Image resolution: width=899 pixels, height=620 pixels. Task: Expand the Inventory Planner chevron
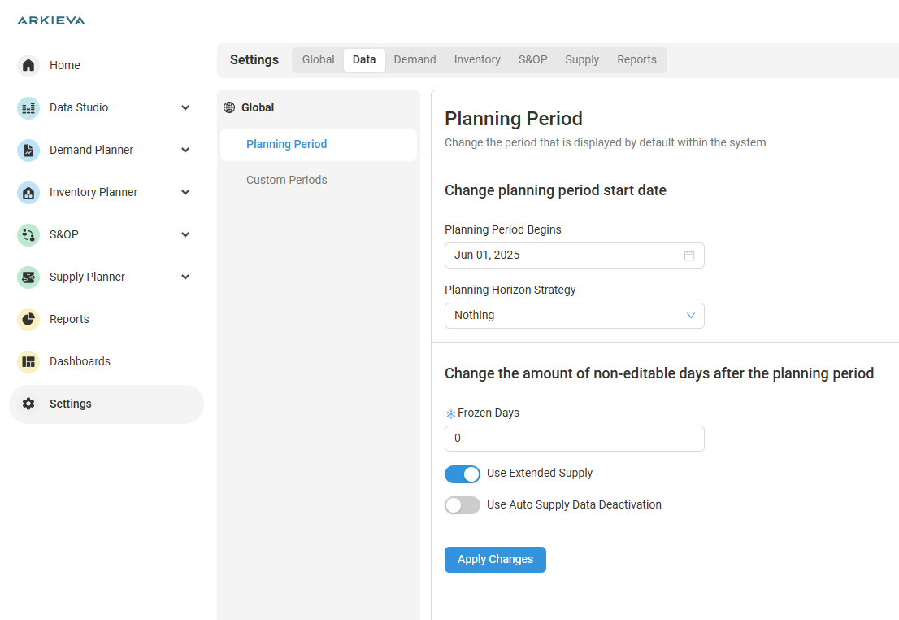point(185,192)
